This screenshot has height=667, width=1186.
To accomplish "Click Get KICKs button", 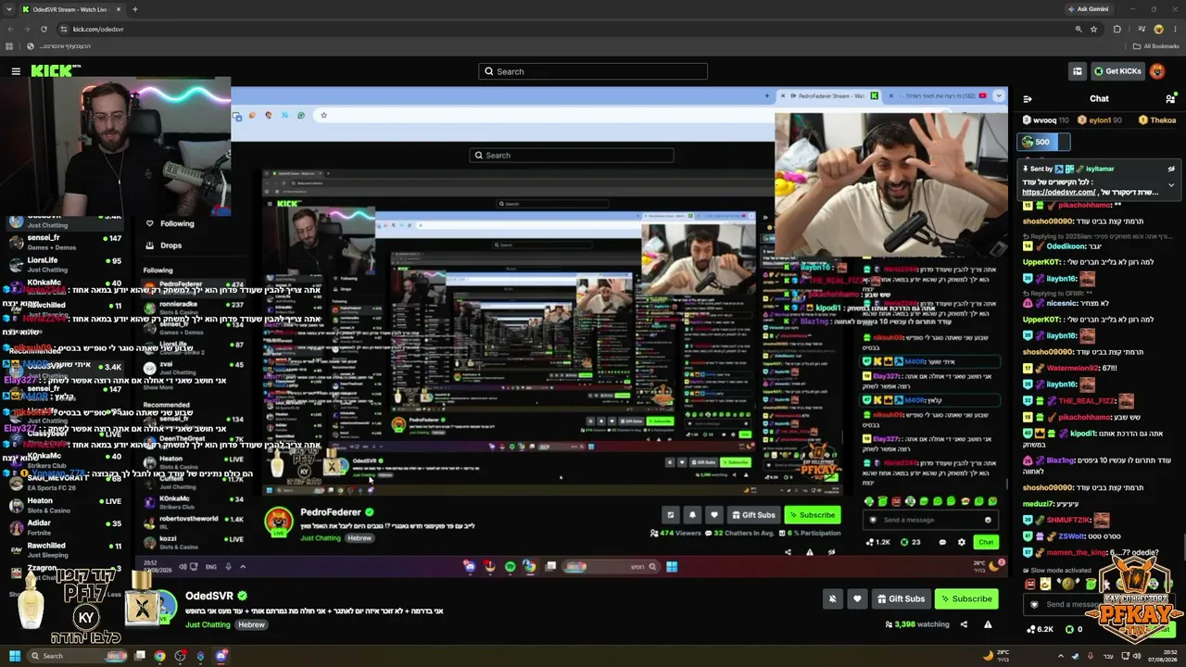I will click(1117, 71).
